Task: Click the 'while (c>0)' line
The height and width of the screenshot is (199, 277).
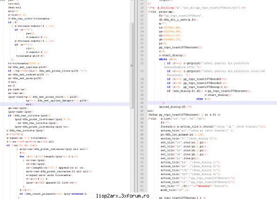Action: [168, 59]
